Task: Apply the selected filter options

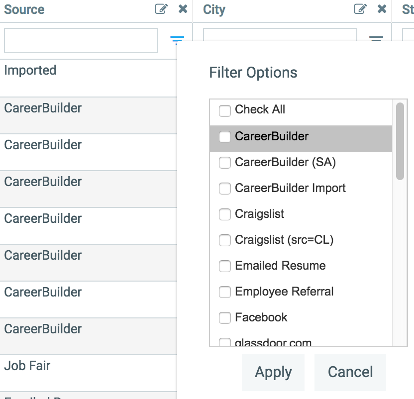Action: 273,372
